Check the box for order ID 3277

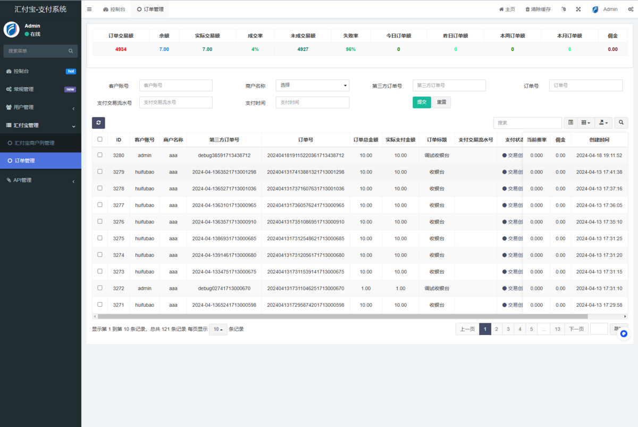tap(99, 205)
